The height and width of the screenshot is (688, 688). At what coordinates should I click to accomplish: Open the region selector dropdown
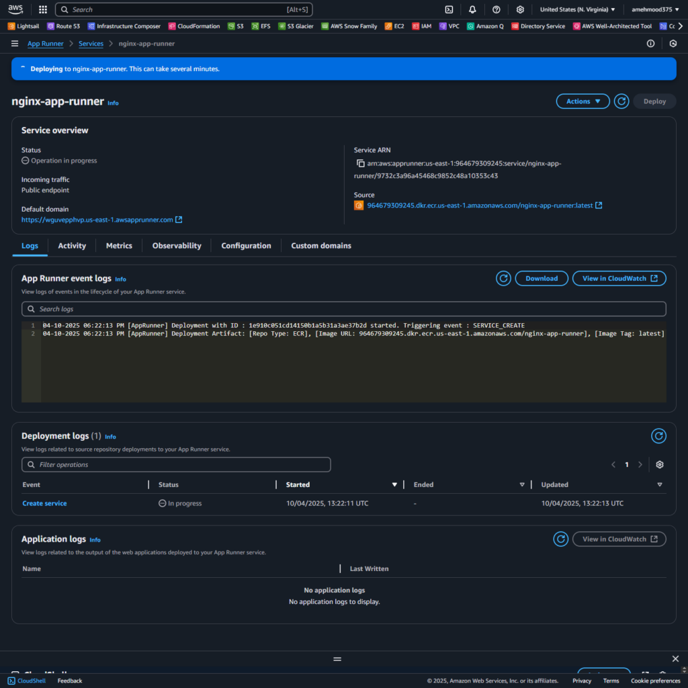pos(577,9)
